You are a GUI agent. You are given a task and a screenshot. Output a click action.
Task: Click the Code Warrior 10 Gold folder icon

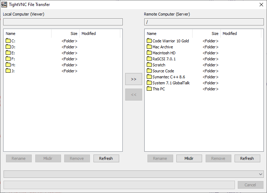pyautogui.click(x=149, y=41)
